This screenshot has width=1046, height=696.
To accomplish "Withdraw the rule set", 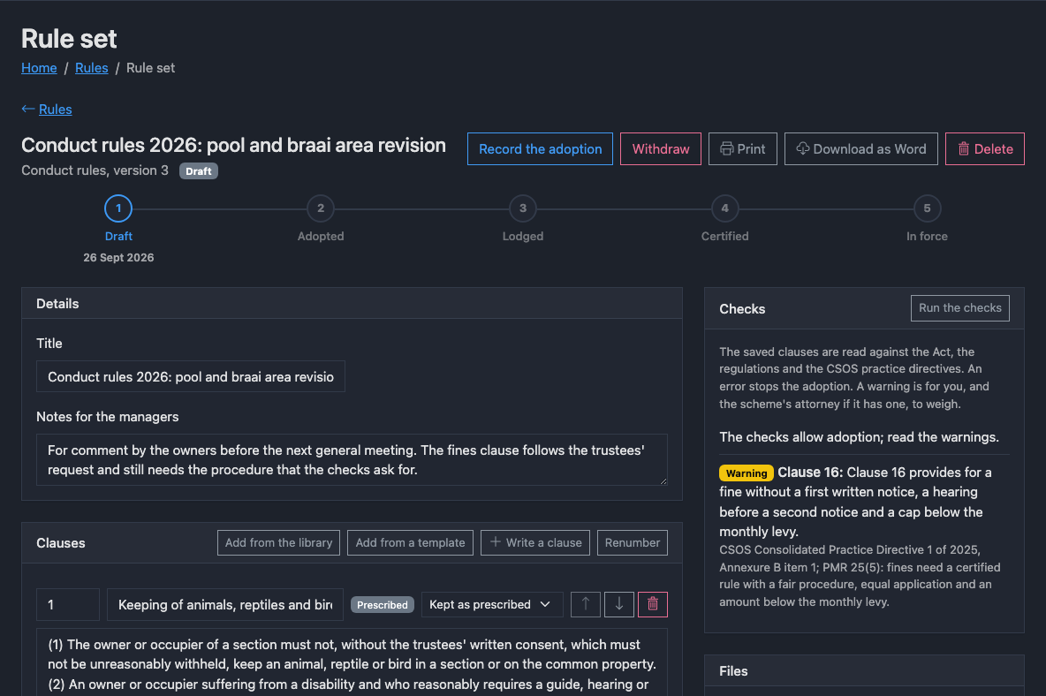I will coord(661,148).
